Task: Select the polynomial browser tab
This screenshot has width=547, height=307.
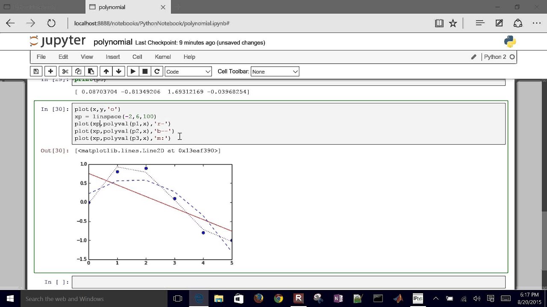Action: coord(127,7)
